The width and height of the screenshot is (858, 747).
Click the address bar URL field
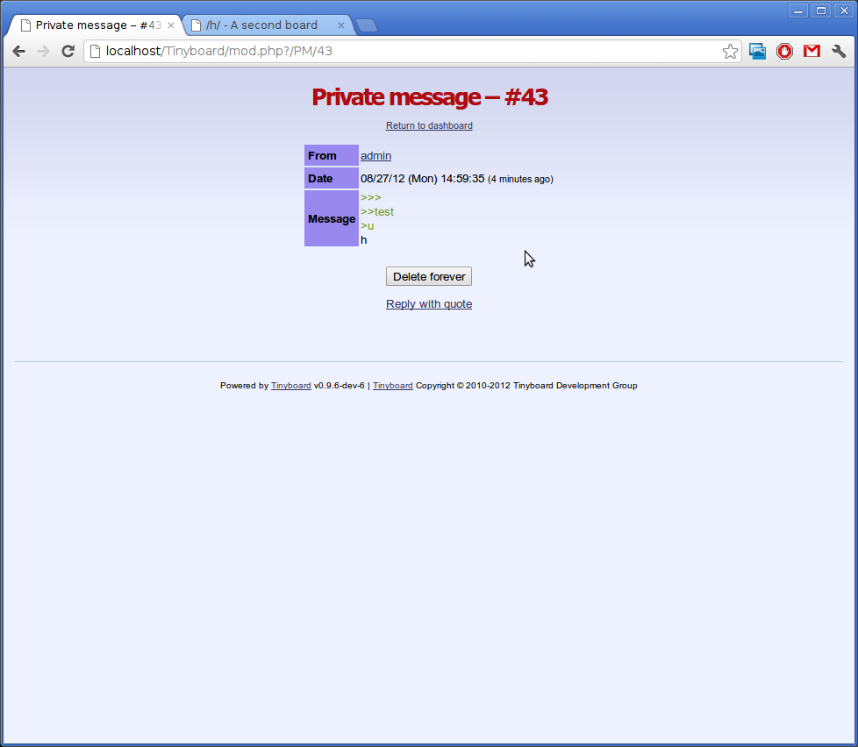tap(404, 52)
